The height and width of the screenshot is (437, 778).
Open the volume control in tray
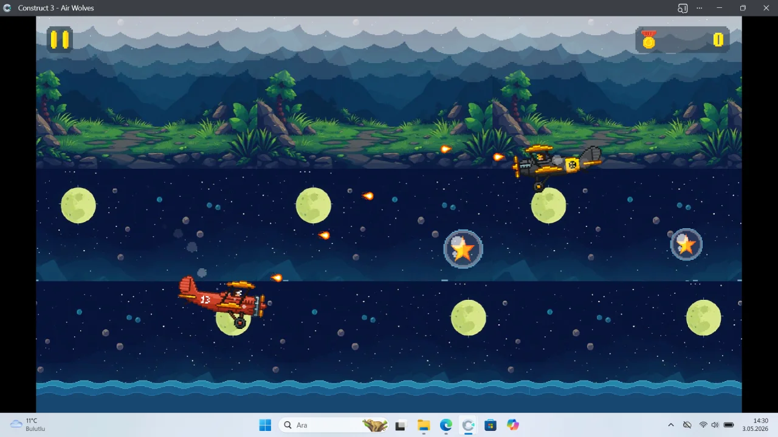[x=715, y=425]
